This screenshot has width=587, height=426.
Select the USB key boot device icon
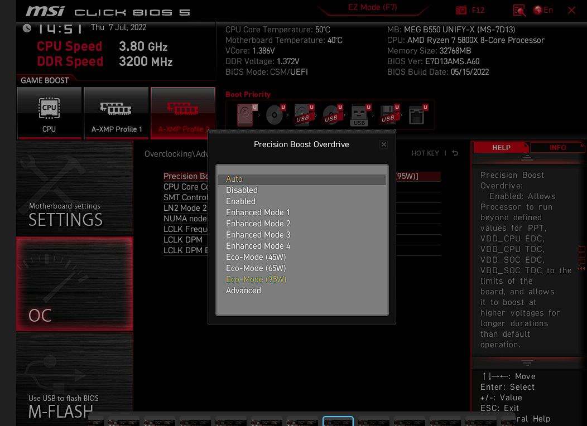point(359,115)
